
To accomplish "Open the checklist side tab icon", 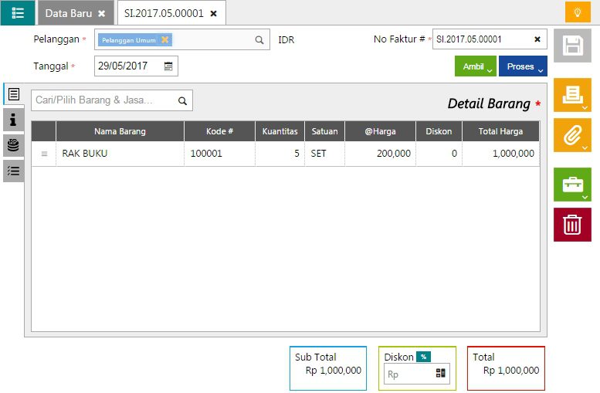I will click(13, 171).
